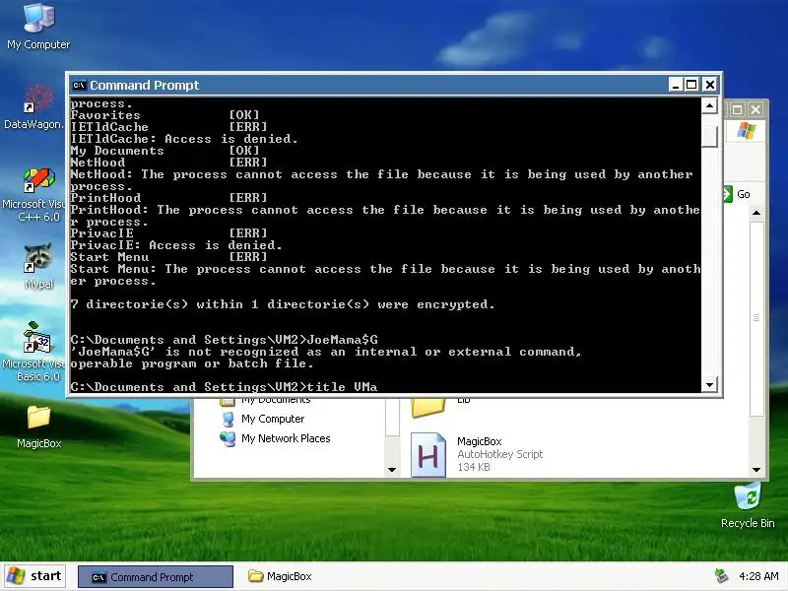
Task: Close the Command Prompt window
Action: pos(709,85)
